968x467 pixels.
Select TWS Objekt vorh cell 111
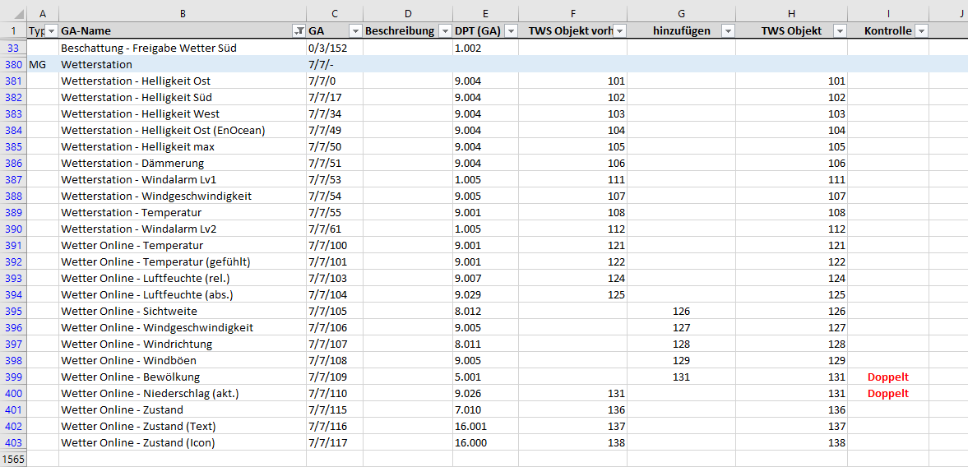(573, 179)
